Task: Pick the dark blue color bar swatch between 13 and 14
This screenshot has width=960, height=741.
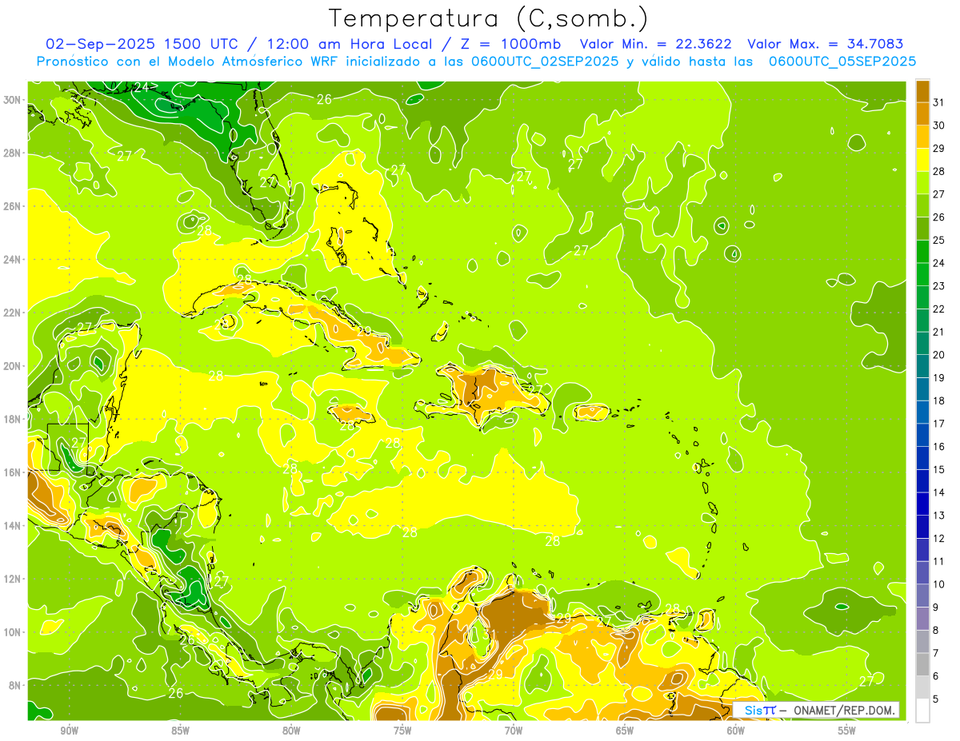Action: (922, 504)
